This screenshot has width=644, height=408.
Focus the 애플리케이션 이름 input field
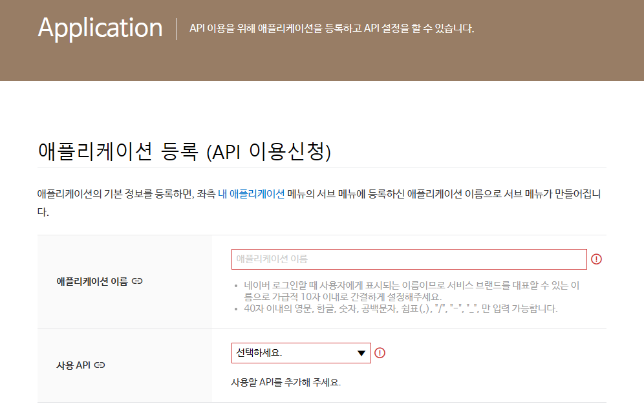409,259
